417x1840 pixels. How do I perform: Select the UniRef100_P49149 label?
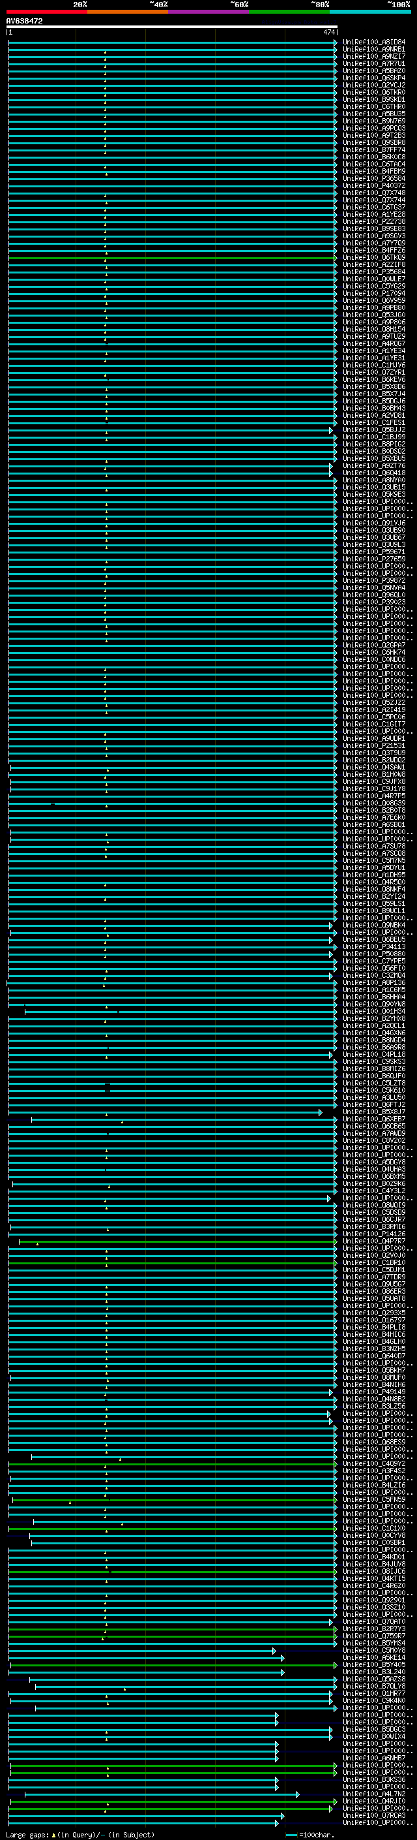tap(374, 1392)
